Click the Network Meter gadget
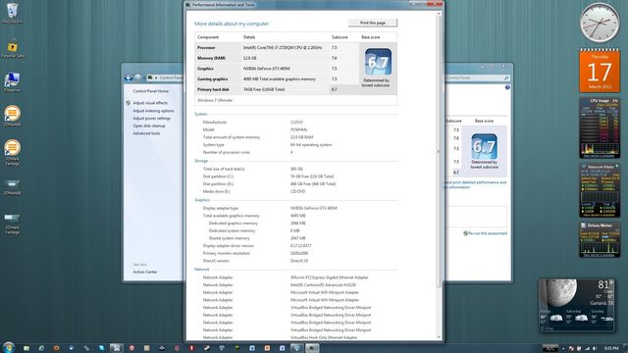Viewport: 628px width, 353px height. tap(600, 190)
